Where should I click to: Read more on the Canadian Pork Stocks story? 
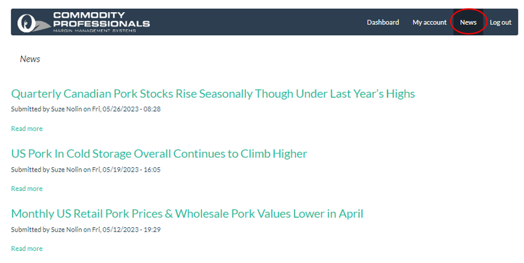27,128
